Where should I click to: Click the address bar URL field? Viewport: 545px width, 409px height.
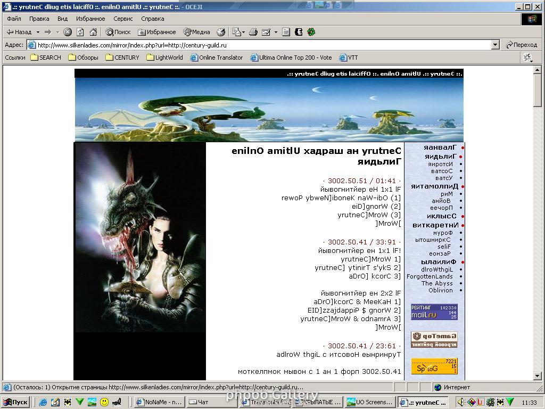[261, 45]
